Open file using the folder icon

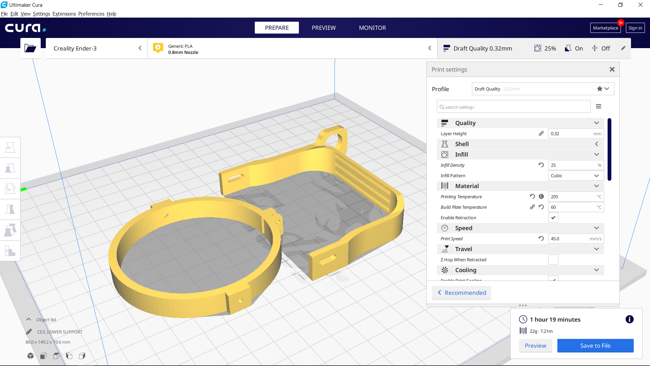[x=30, y=48]
